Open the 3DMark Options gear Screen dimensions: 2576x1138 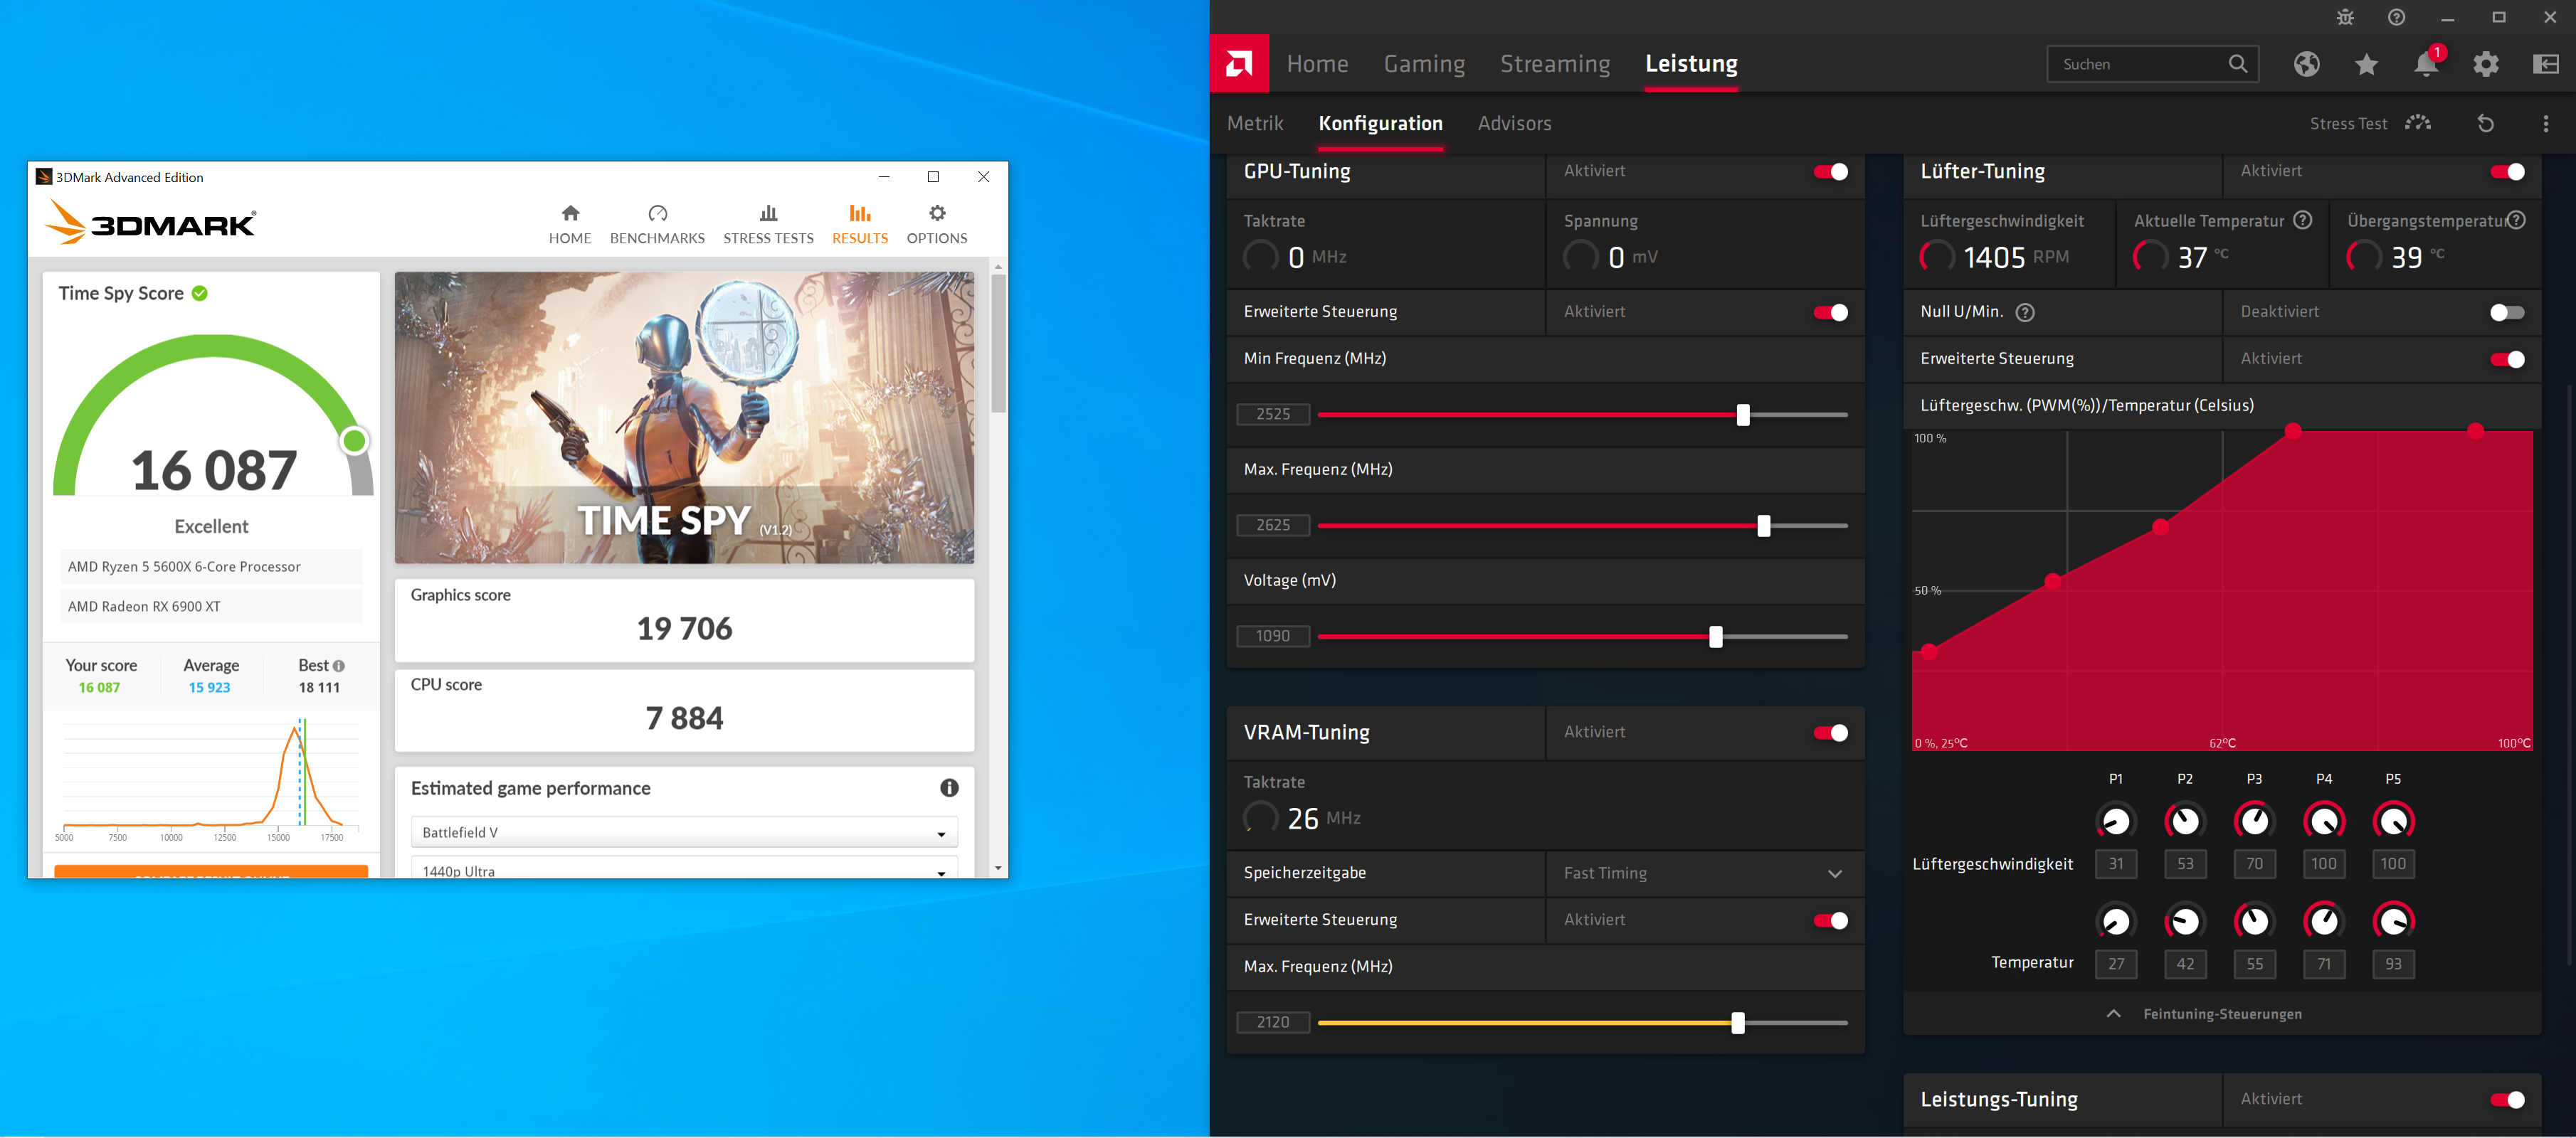(x=936, y=223)
